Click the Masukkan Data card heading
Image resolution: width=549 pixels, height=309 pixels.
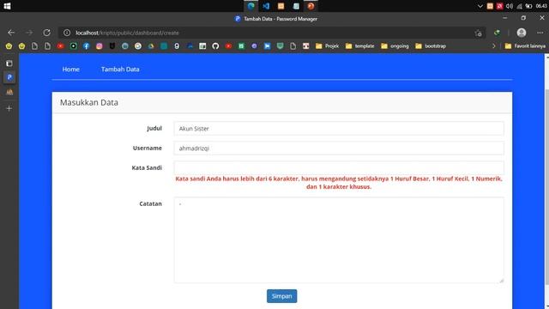click(x=89, y=102)
